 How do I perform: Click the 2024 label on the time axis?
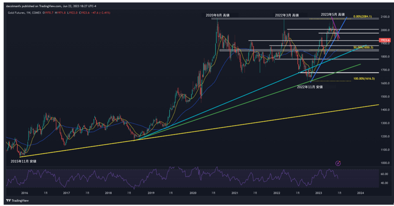click(x=360, y=193)
